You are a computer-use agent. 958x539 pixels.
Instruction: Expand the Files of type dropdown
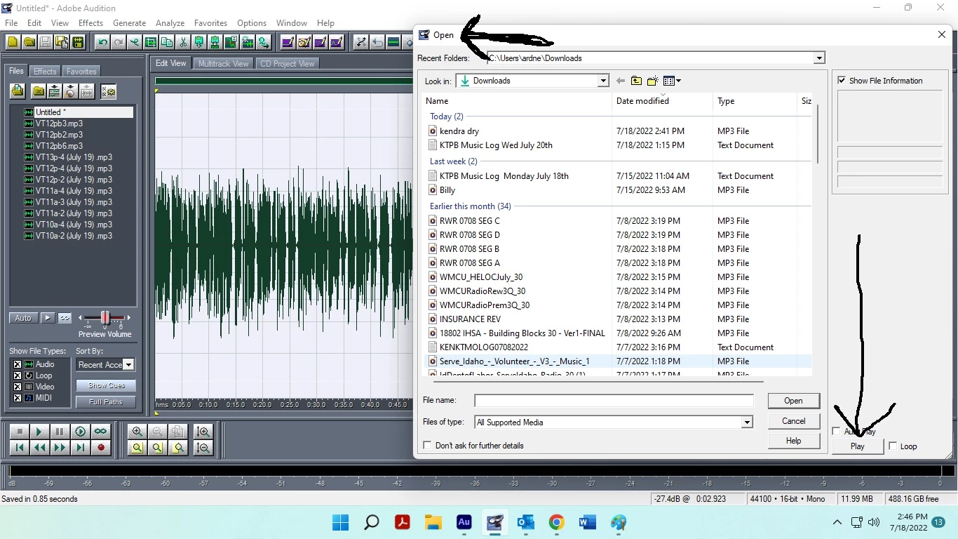click(x=747, y=422)
